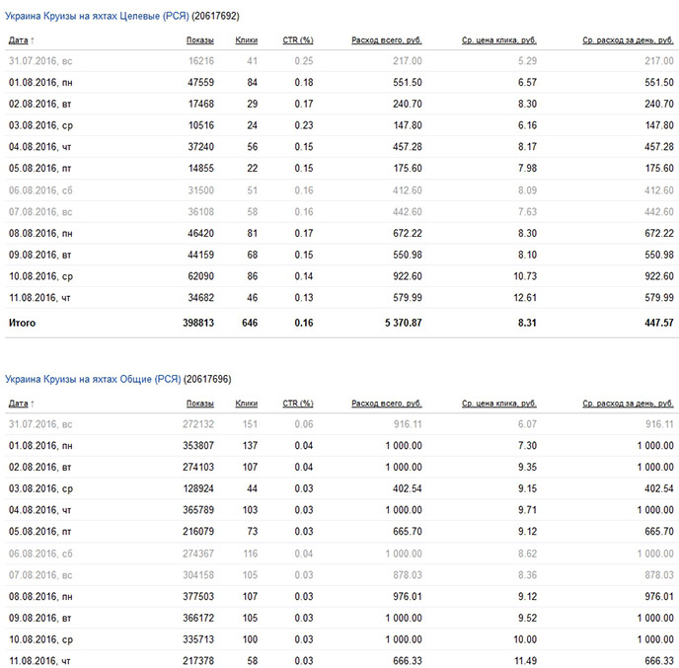The height and width of the screenshot is (668, 679).
Task: Select the Итого row label in Целевые table
Action: point(23,323)
